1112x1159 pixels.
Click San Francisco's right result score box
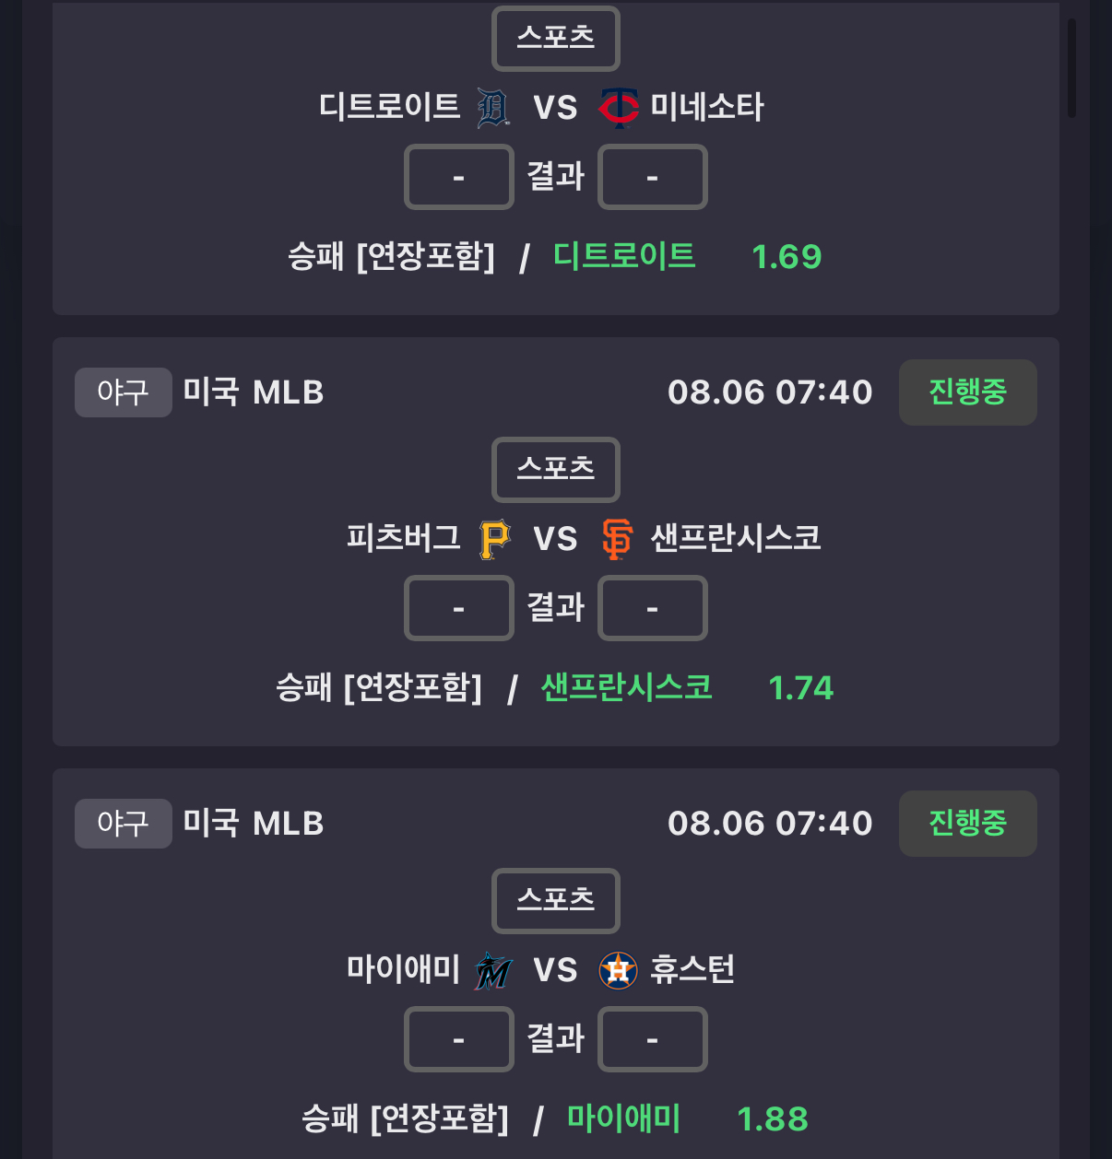(653, 608)
